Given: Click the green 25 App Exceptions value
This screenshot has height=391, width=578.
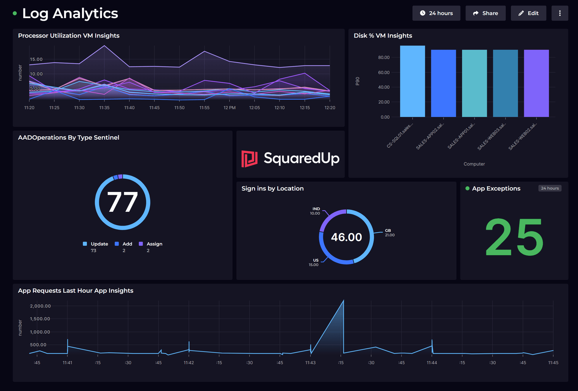Looking at the screenshot, I should pyautogui.click(x=514, y=237).
